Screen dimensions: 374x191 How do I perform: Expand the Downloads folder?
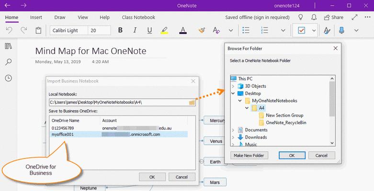pos(233,137)
